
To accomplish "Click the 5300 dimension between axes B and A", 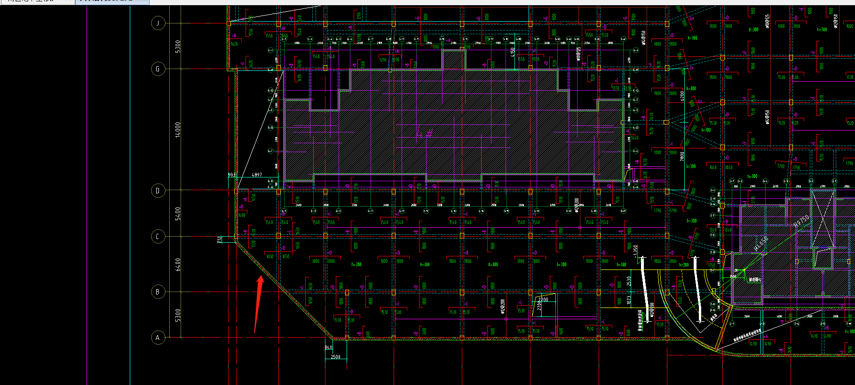I will point(178,315).
